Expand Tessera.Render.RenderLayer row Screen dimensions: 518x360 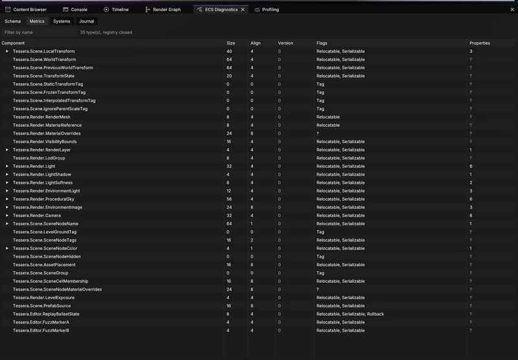tap(7, 150)
